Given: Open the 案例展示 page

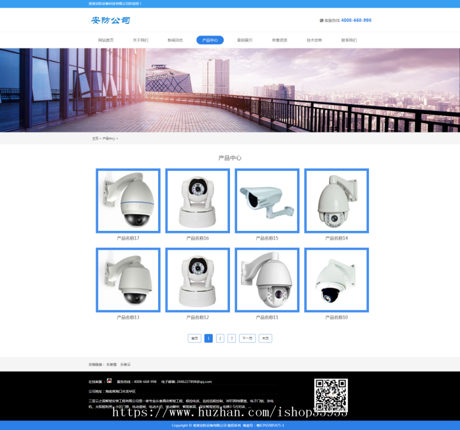Looking at the screenshot, I should pos(245,39).
